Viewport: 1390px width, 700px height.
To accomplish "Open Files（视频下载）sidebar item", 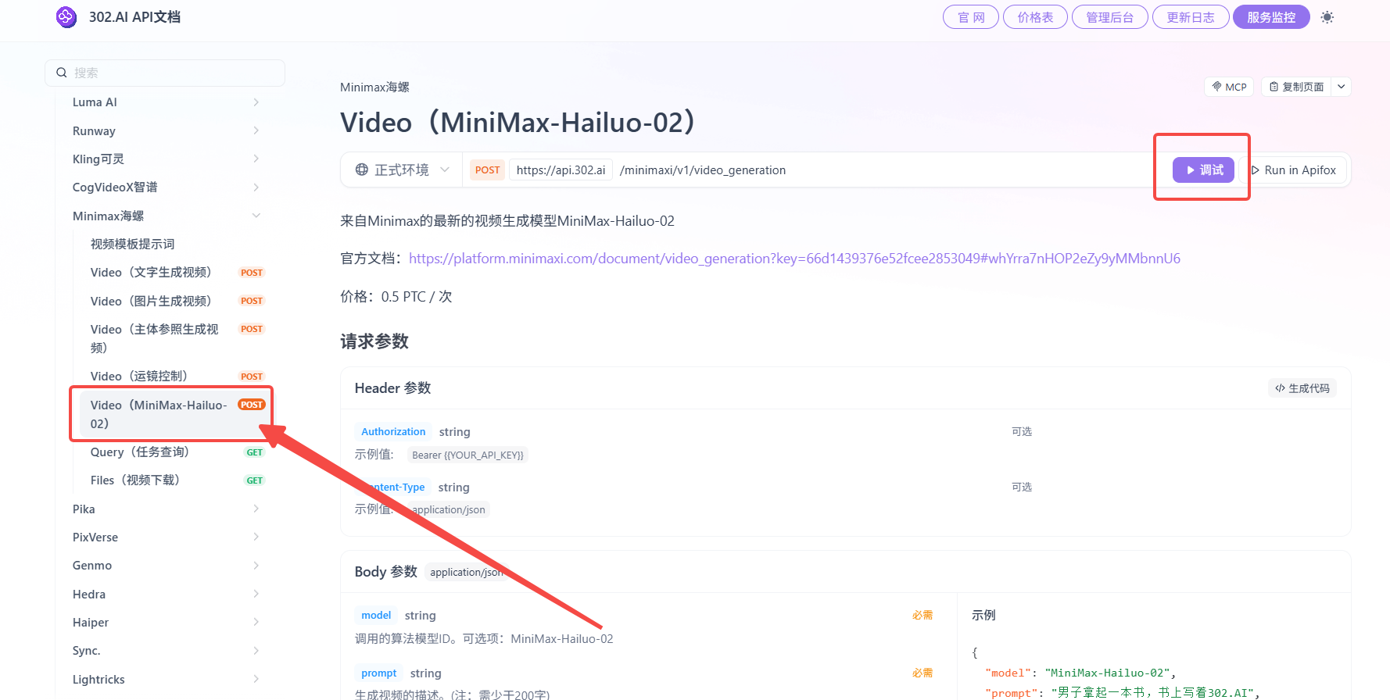I will 174,480.
